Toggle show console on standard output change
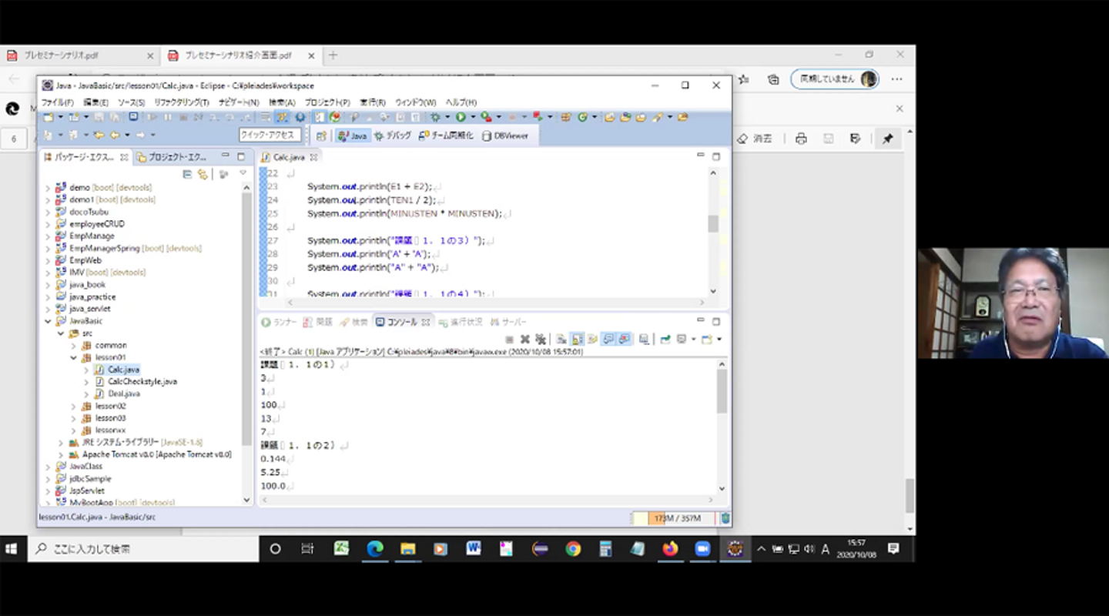This screenshot has width=1109, height=616. [x=608, y=340]
